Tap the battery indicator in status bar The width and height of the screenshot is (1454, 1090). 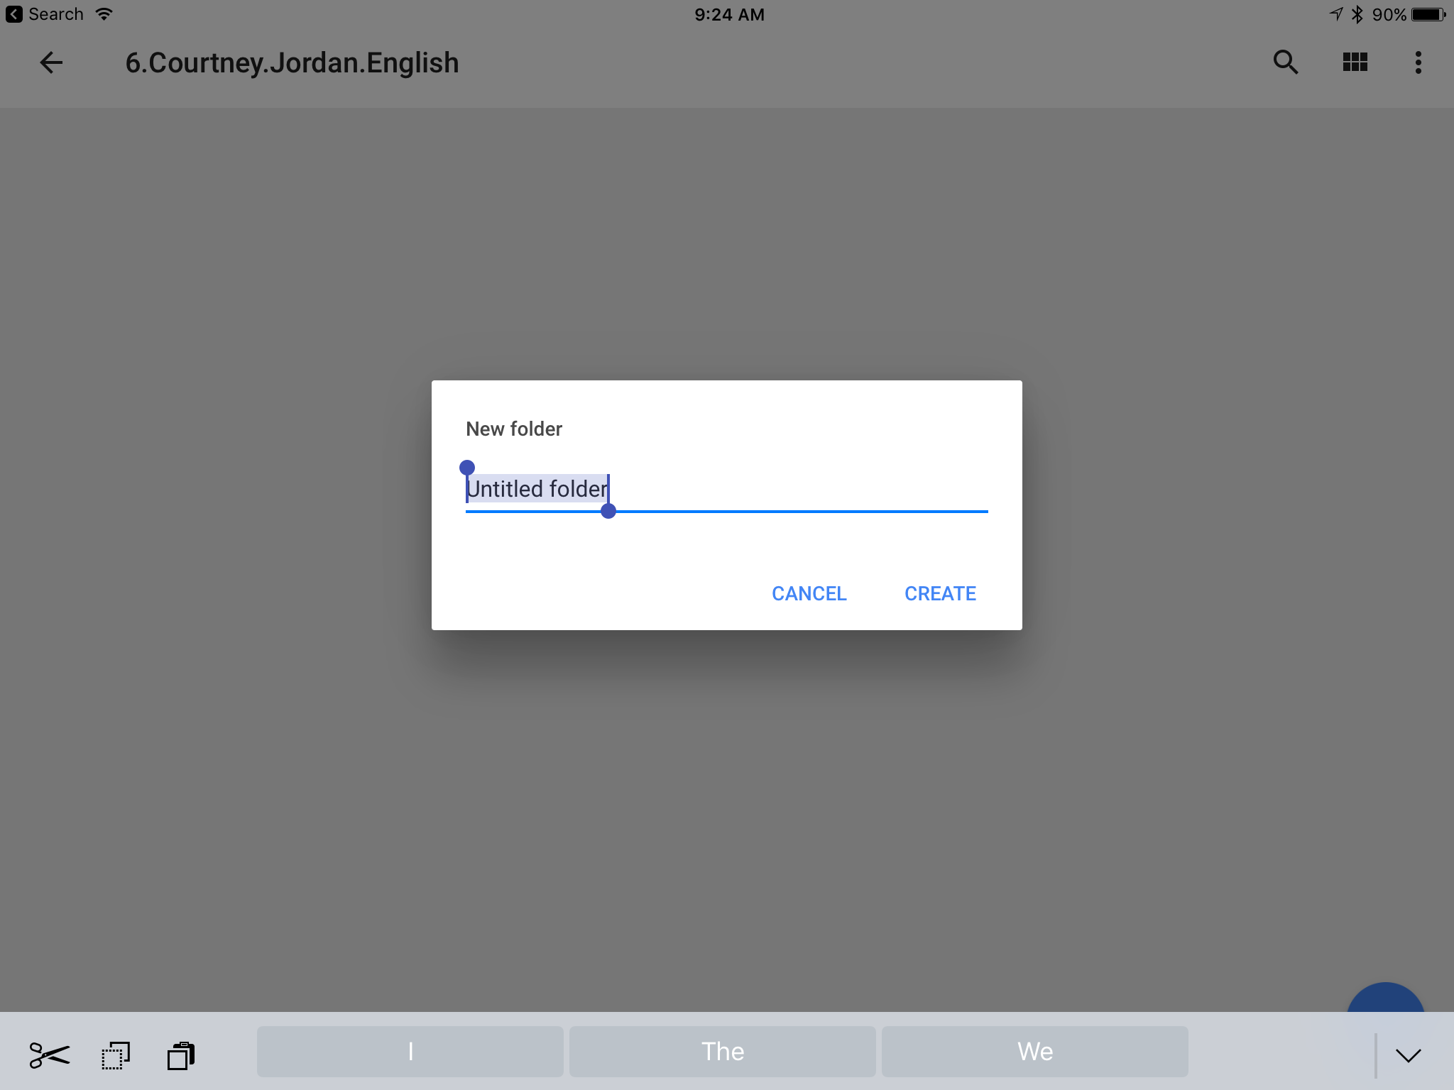(1428, 14)
